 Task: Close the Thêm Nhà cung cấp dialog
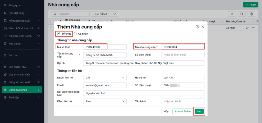[203, 27]
